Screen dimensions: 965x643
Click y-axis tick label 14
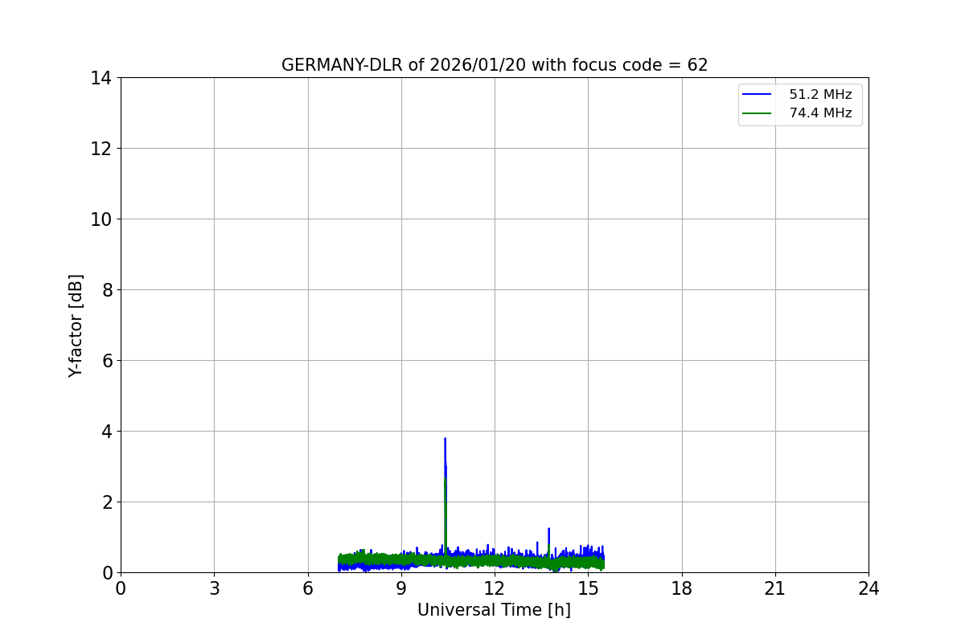click(x=101, y=78)
